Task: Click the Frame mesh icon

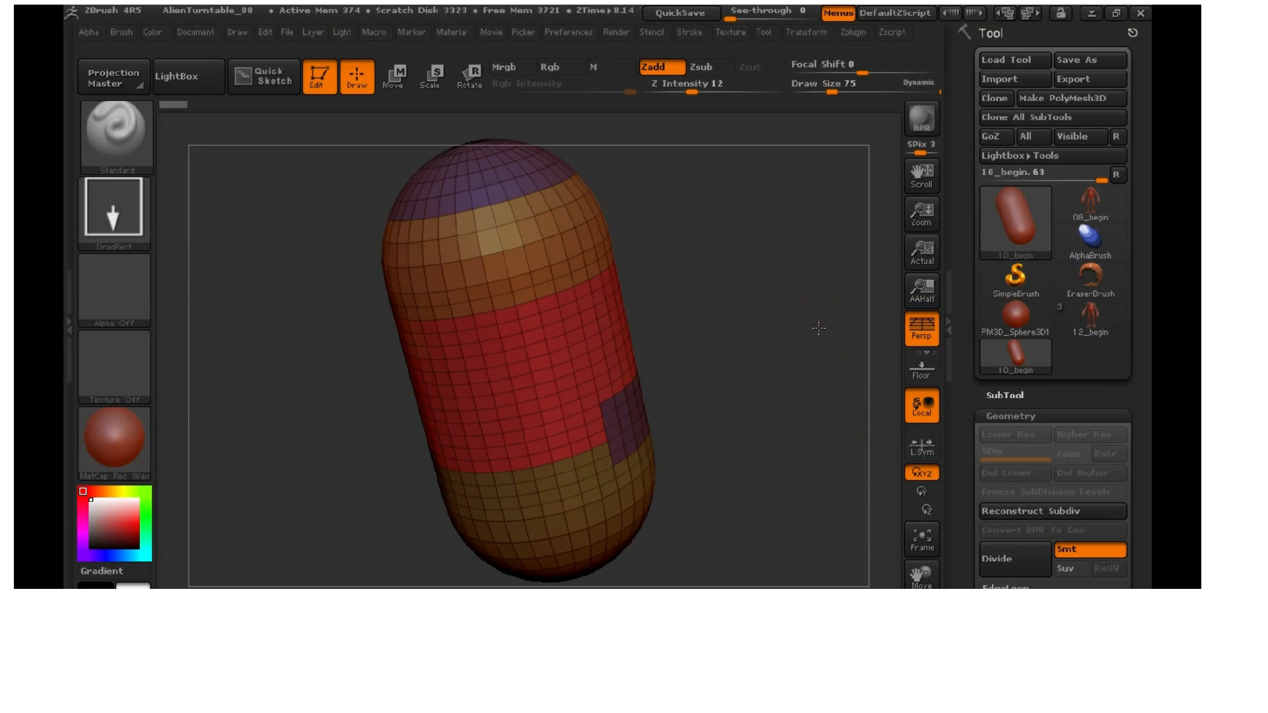Action: pos(922,539)
